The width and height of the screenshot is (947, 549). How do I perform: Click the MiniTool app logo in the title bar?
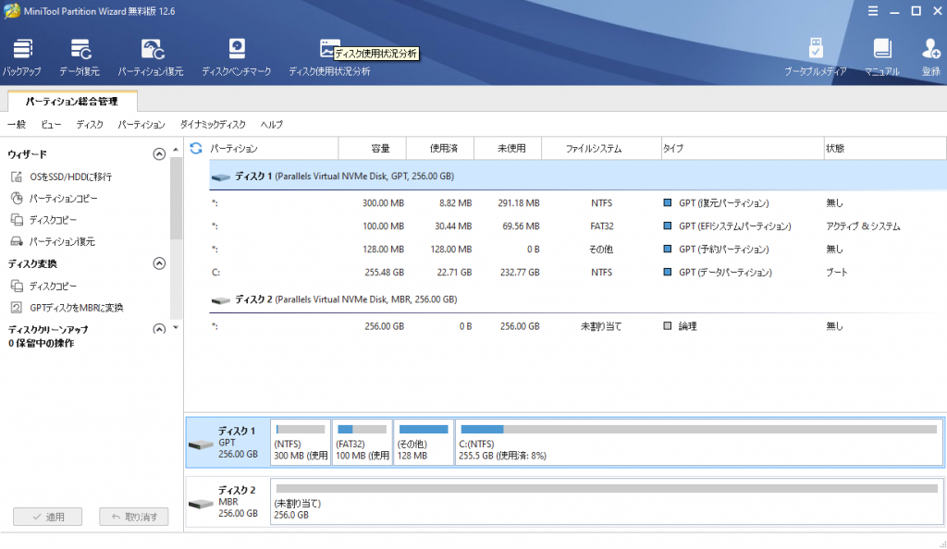click(x=11, y=11)
